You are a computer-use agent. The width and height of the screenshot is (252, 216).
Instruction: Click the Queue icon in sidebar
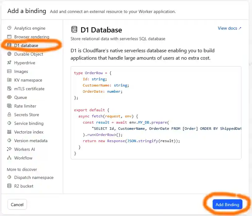point(9,97)
